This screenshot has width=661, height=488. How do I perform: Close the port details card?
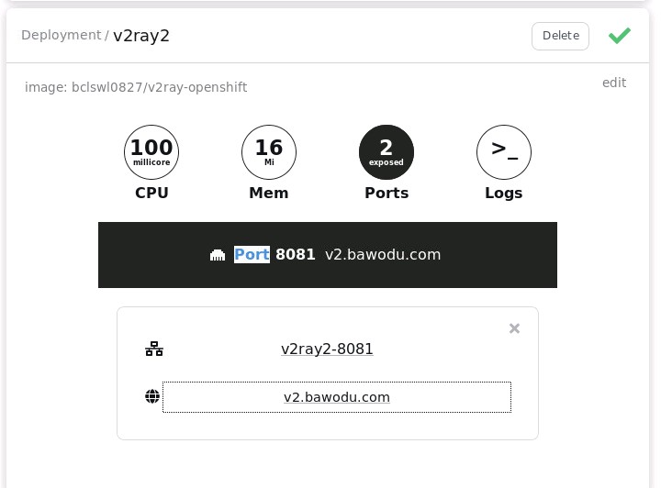514,328
